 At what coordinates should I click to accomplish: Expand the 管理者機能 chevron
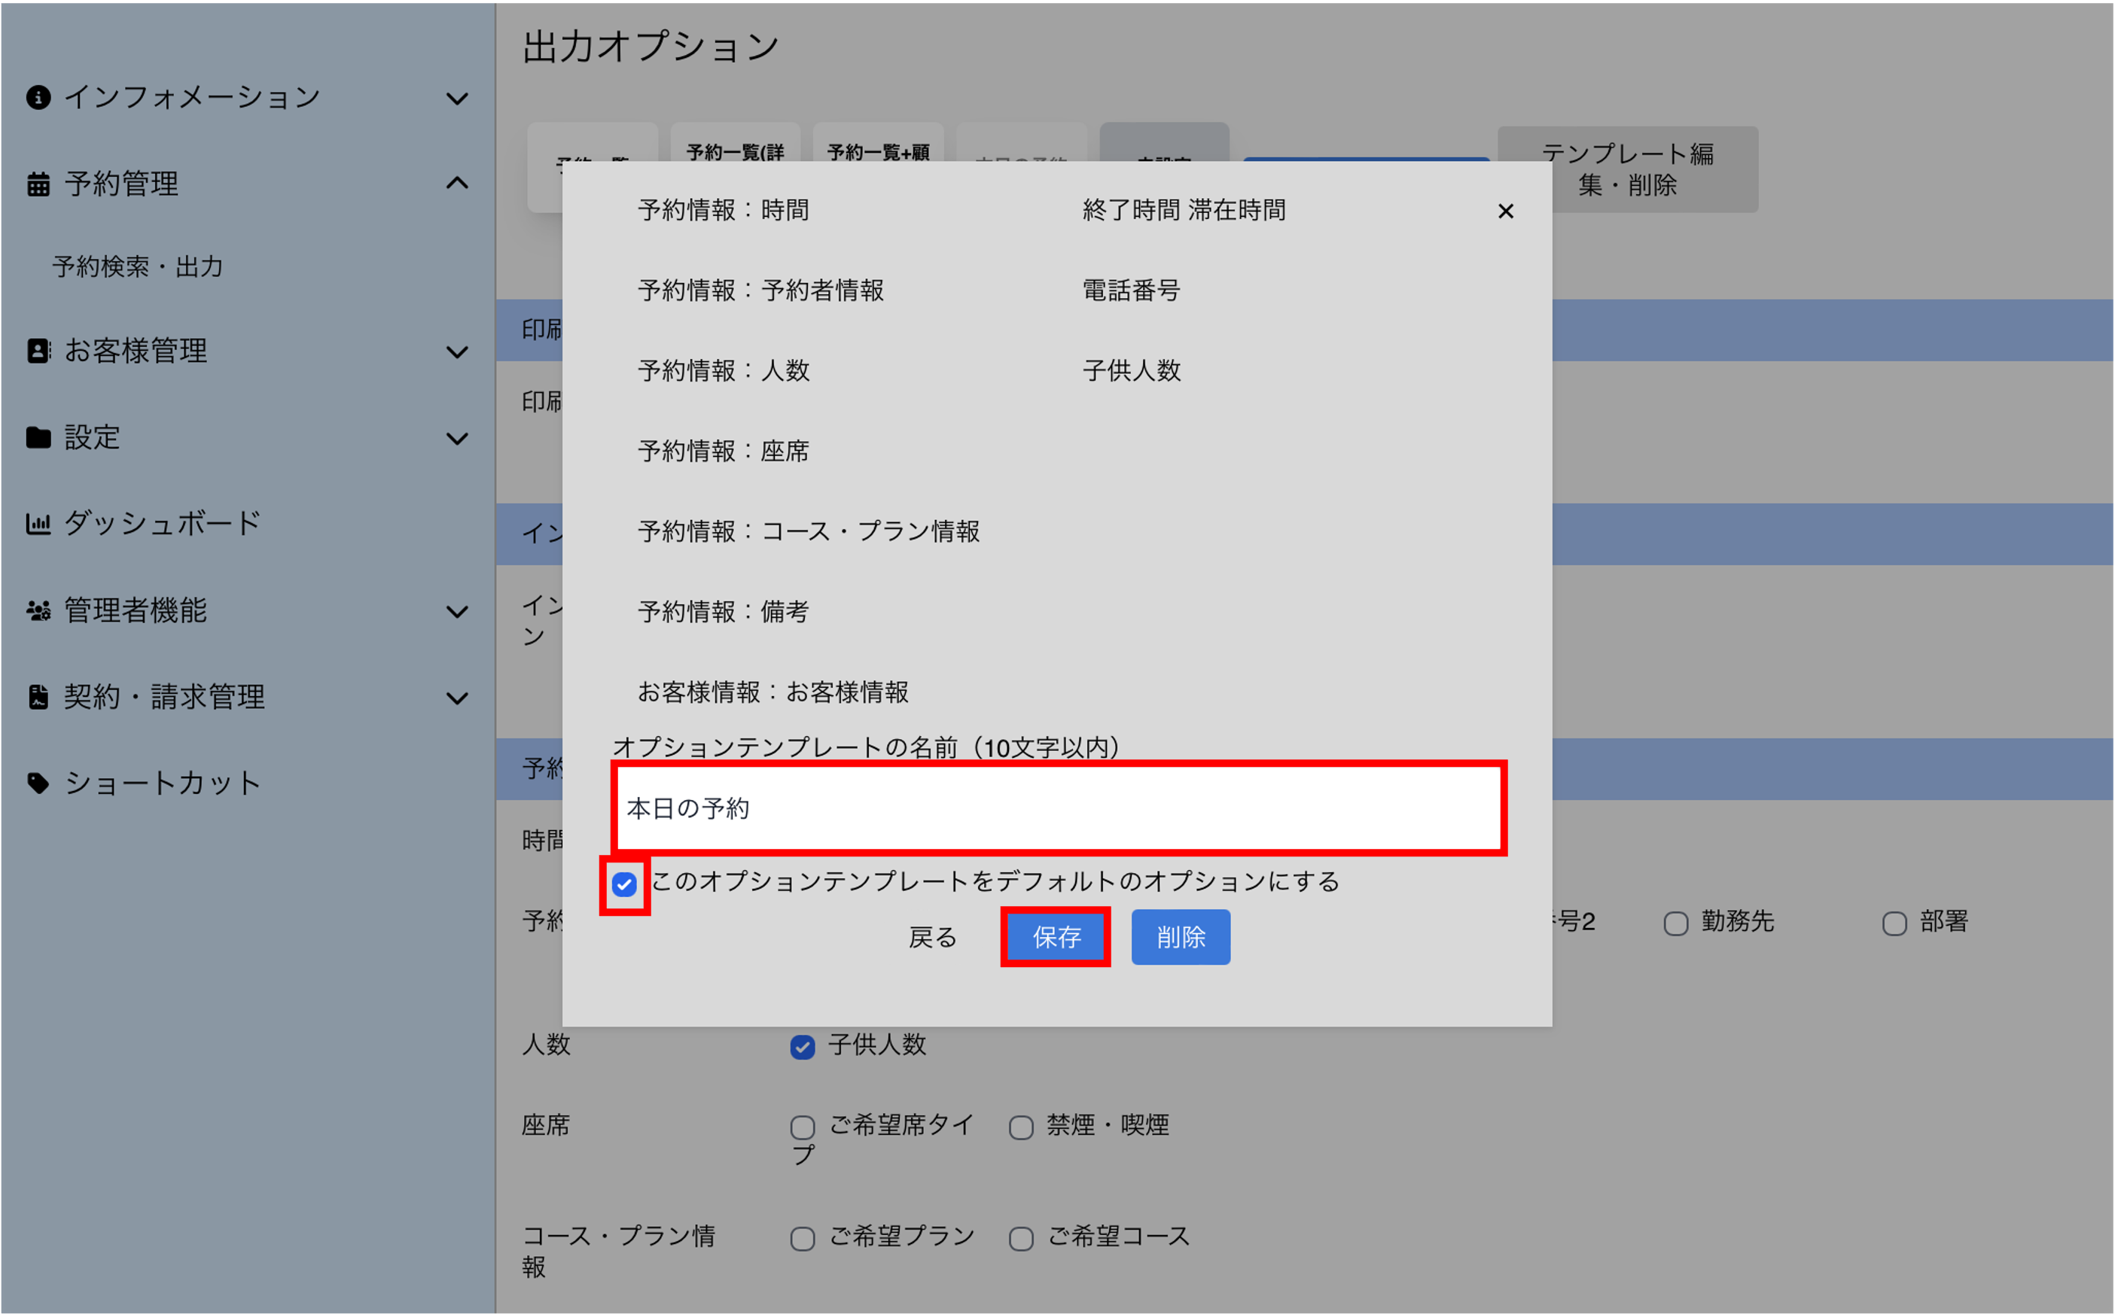click(457, 612)
